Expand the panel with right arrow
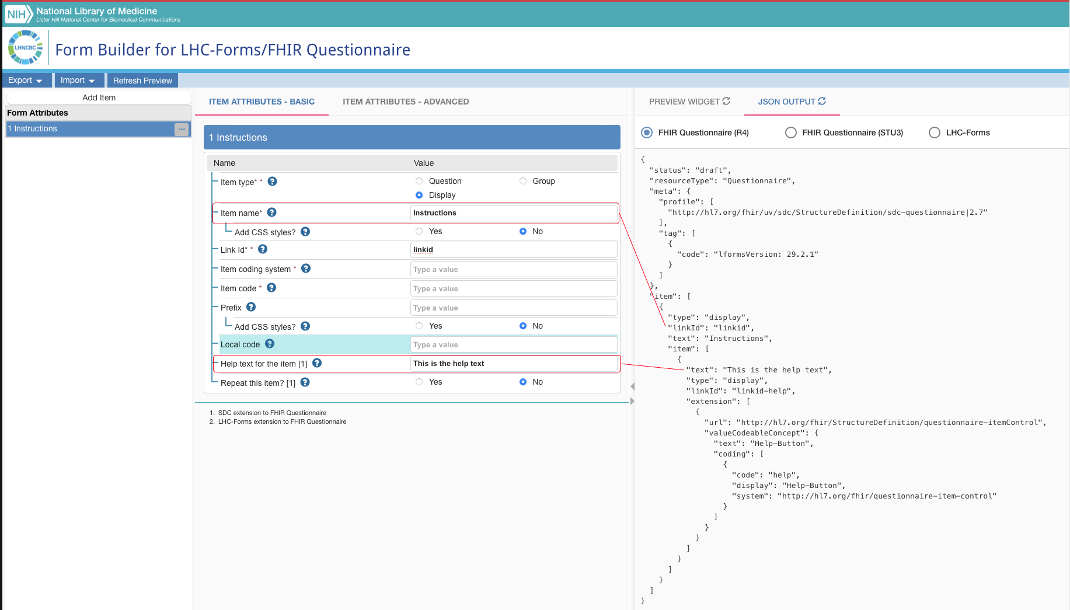The image size is (1070, 610). pyautogui.click(x=632, y=401)
